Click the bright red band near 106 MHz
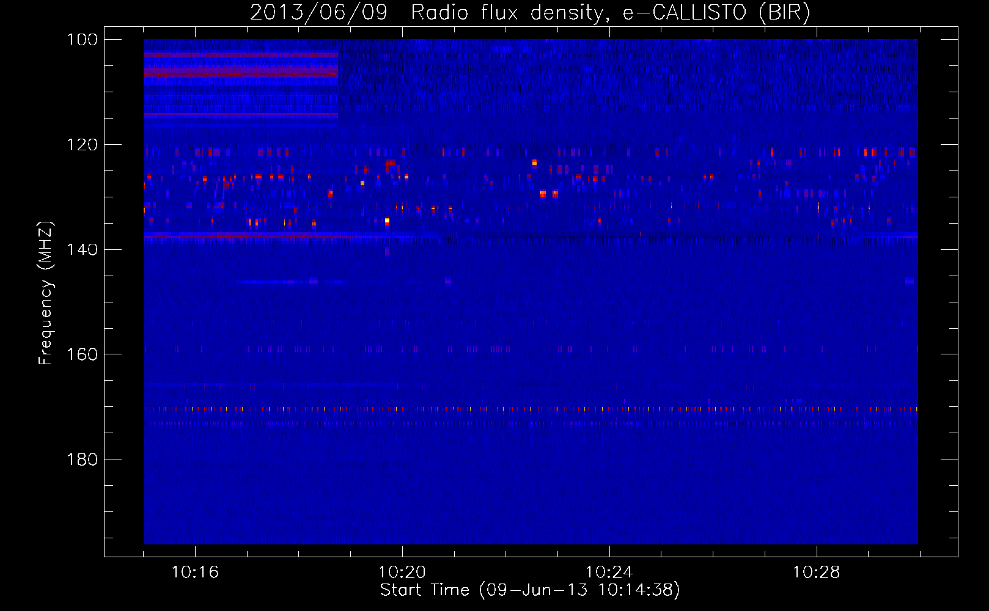Image resolution: width=989 pixels, height=611 pixels. (x=241, y=74)
